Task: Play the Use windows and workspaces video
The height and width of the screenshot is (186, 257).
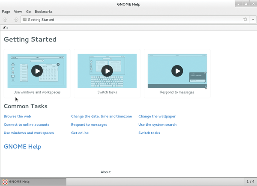Action: pyautogui.click(x=37, y=71)
